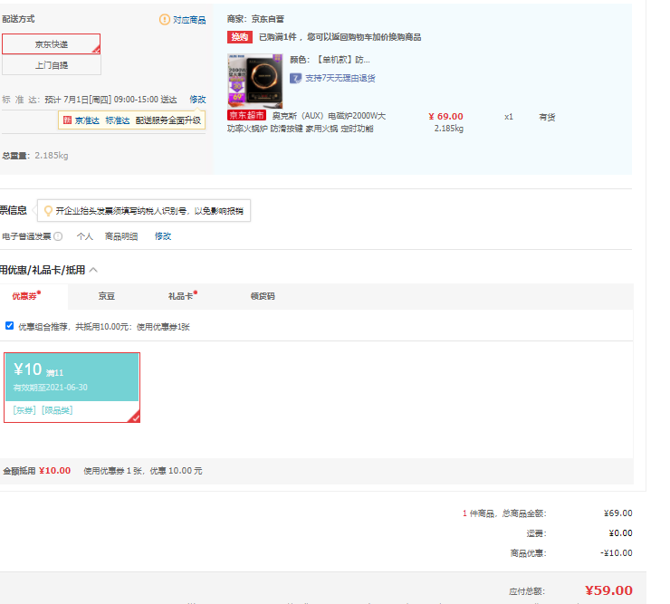Open the AUX induction cooker thumbnail
Image resolution: width=670 pixels, height=604 pixels.
255,81
